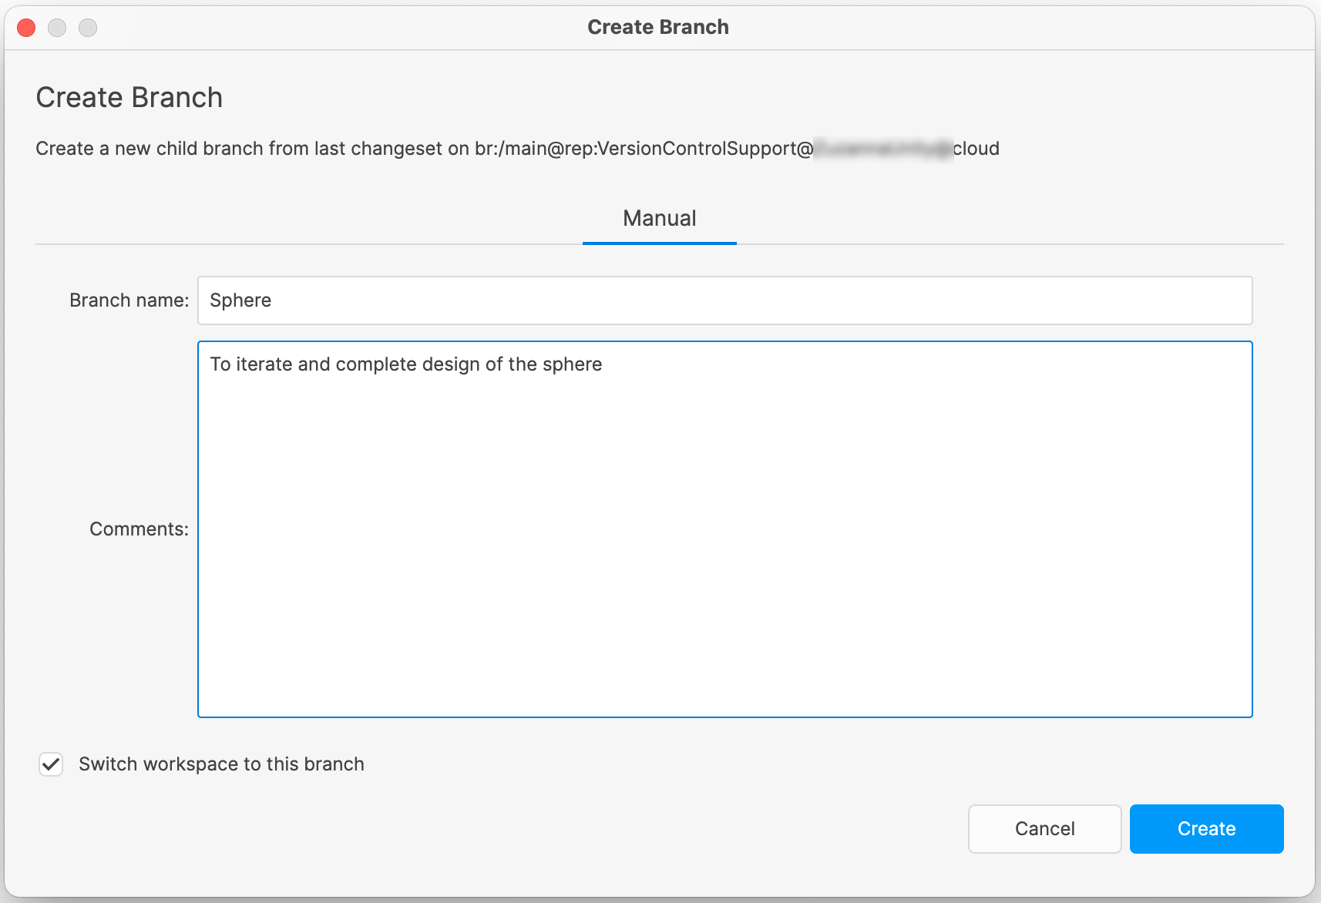Select the Manual tab

[660, 219]
